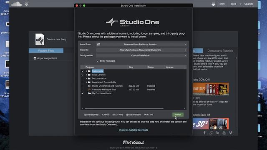Expand the Legacy and Compatibility tree node
This screenshot has height=150, width=267.
coord(86,82)
